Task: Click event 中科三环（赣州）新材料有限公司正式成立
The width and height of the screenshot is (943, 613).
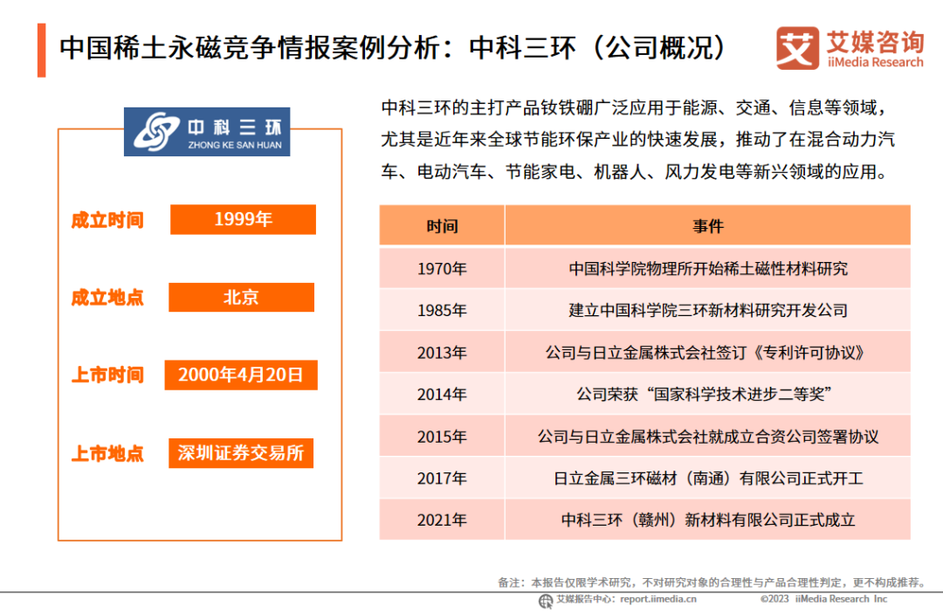Action: [708, 520]
